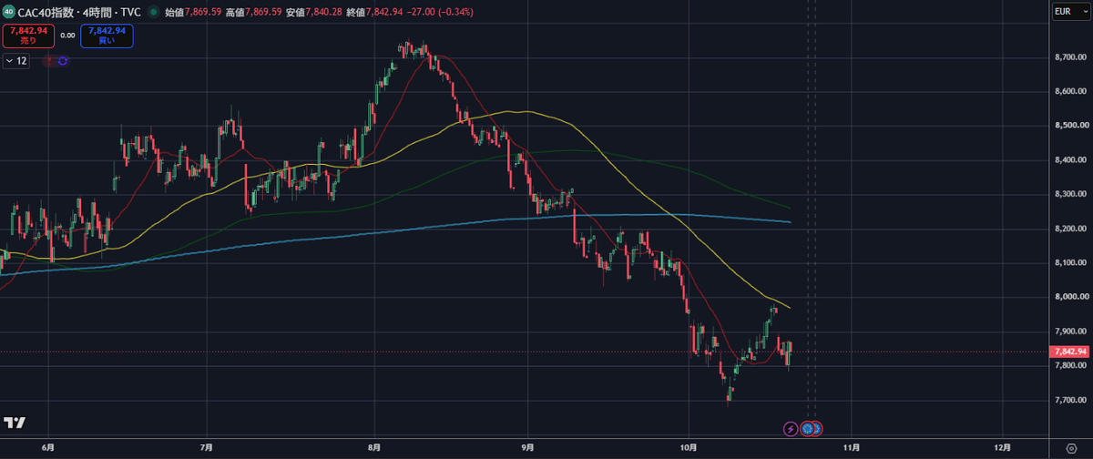Viewport: 1093px width, 459px height.
Task: Click the 高値 7,869.59 high value
Action: [253, 13]
